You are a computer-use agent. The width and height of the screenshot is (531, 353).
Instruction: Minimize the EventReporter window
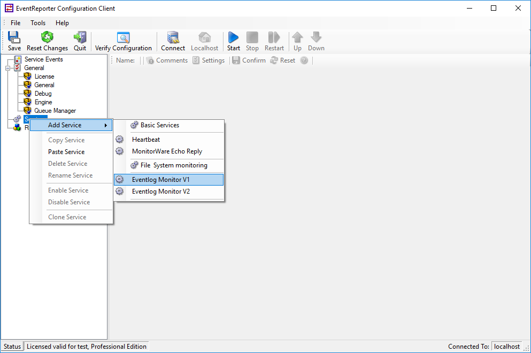470,9
